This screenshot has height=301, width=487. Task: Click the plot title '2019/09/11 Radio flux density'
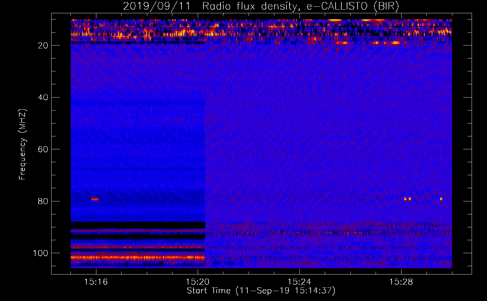point(261,6)
